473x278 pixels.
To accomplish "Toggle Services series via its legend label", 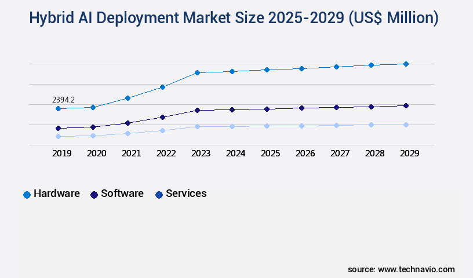I will 186,194.
